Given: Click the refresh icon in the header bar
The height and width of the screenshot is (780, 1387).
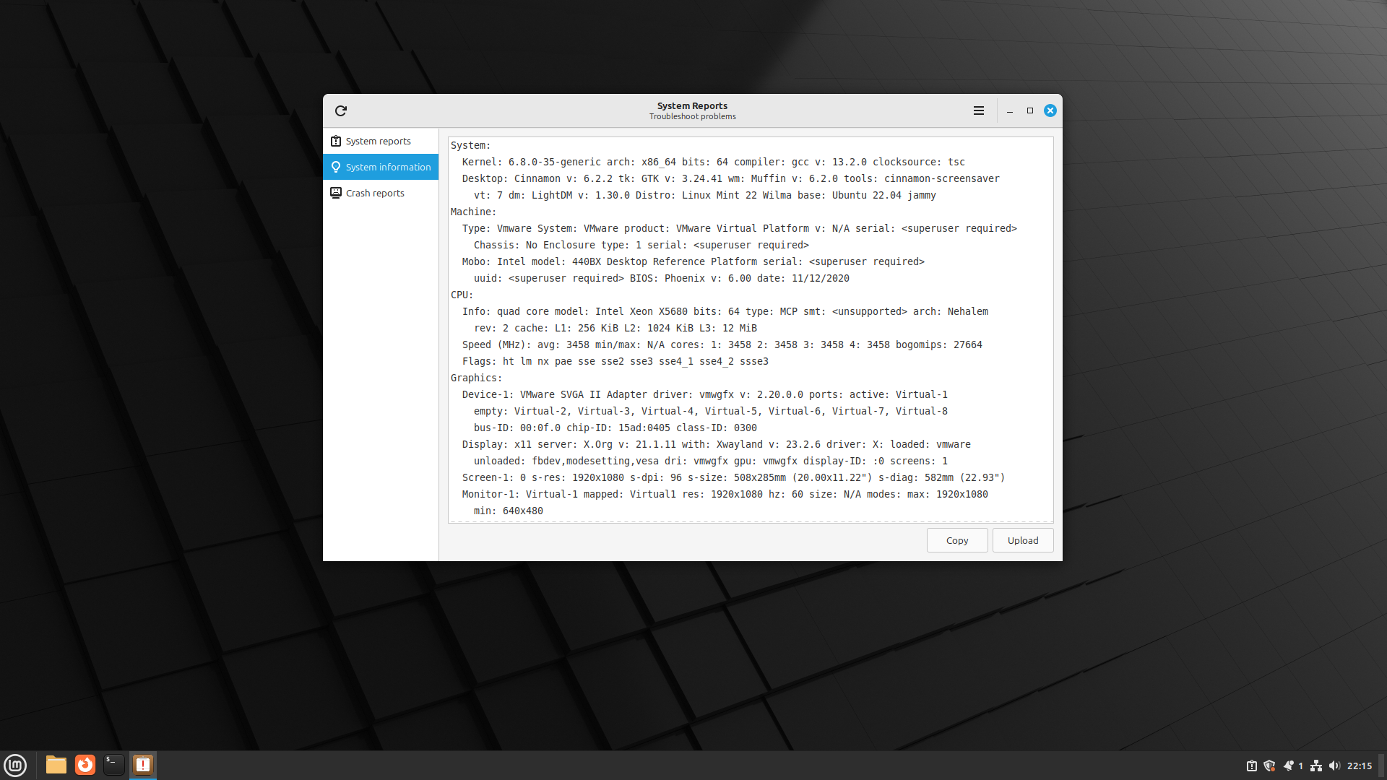Looking at the screenshot, I should (341, 110).
